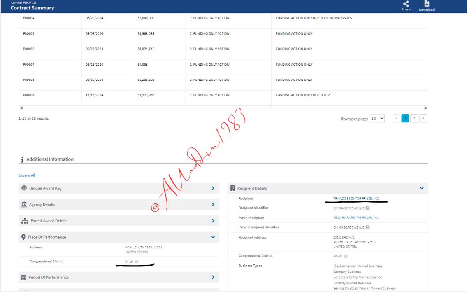Click the building icon beside Recipient Details
This screenshot has width=467, height=292.
(233, 188)
